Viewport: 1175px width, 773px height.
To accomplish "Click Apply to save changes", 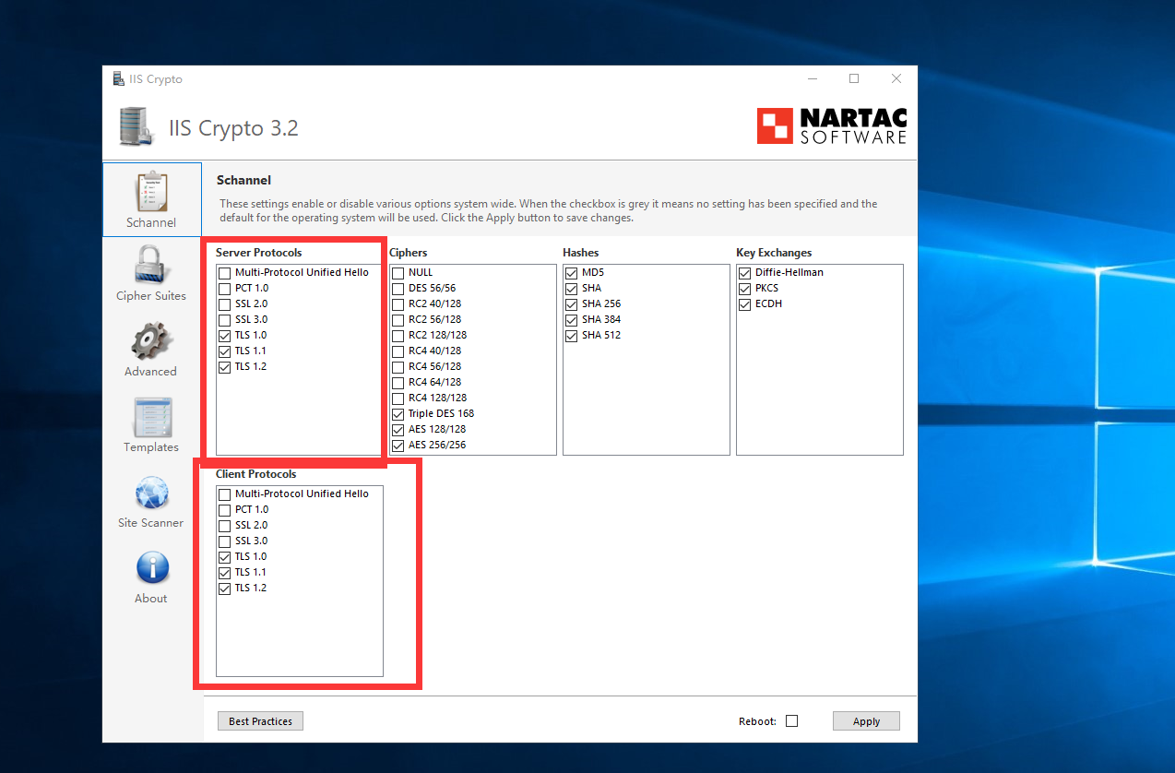I will click(865, 721).
